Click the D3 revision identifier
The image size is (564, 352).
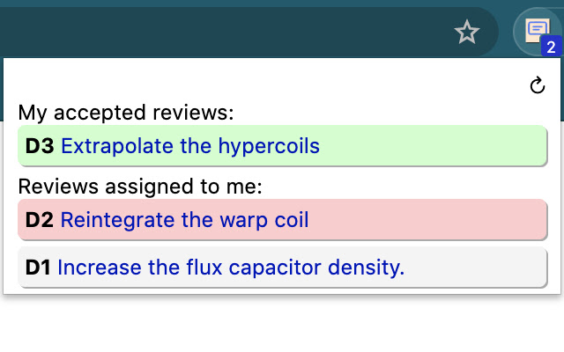point(40,145)
